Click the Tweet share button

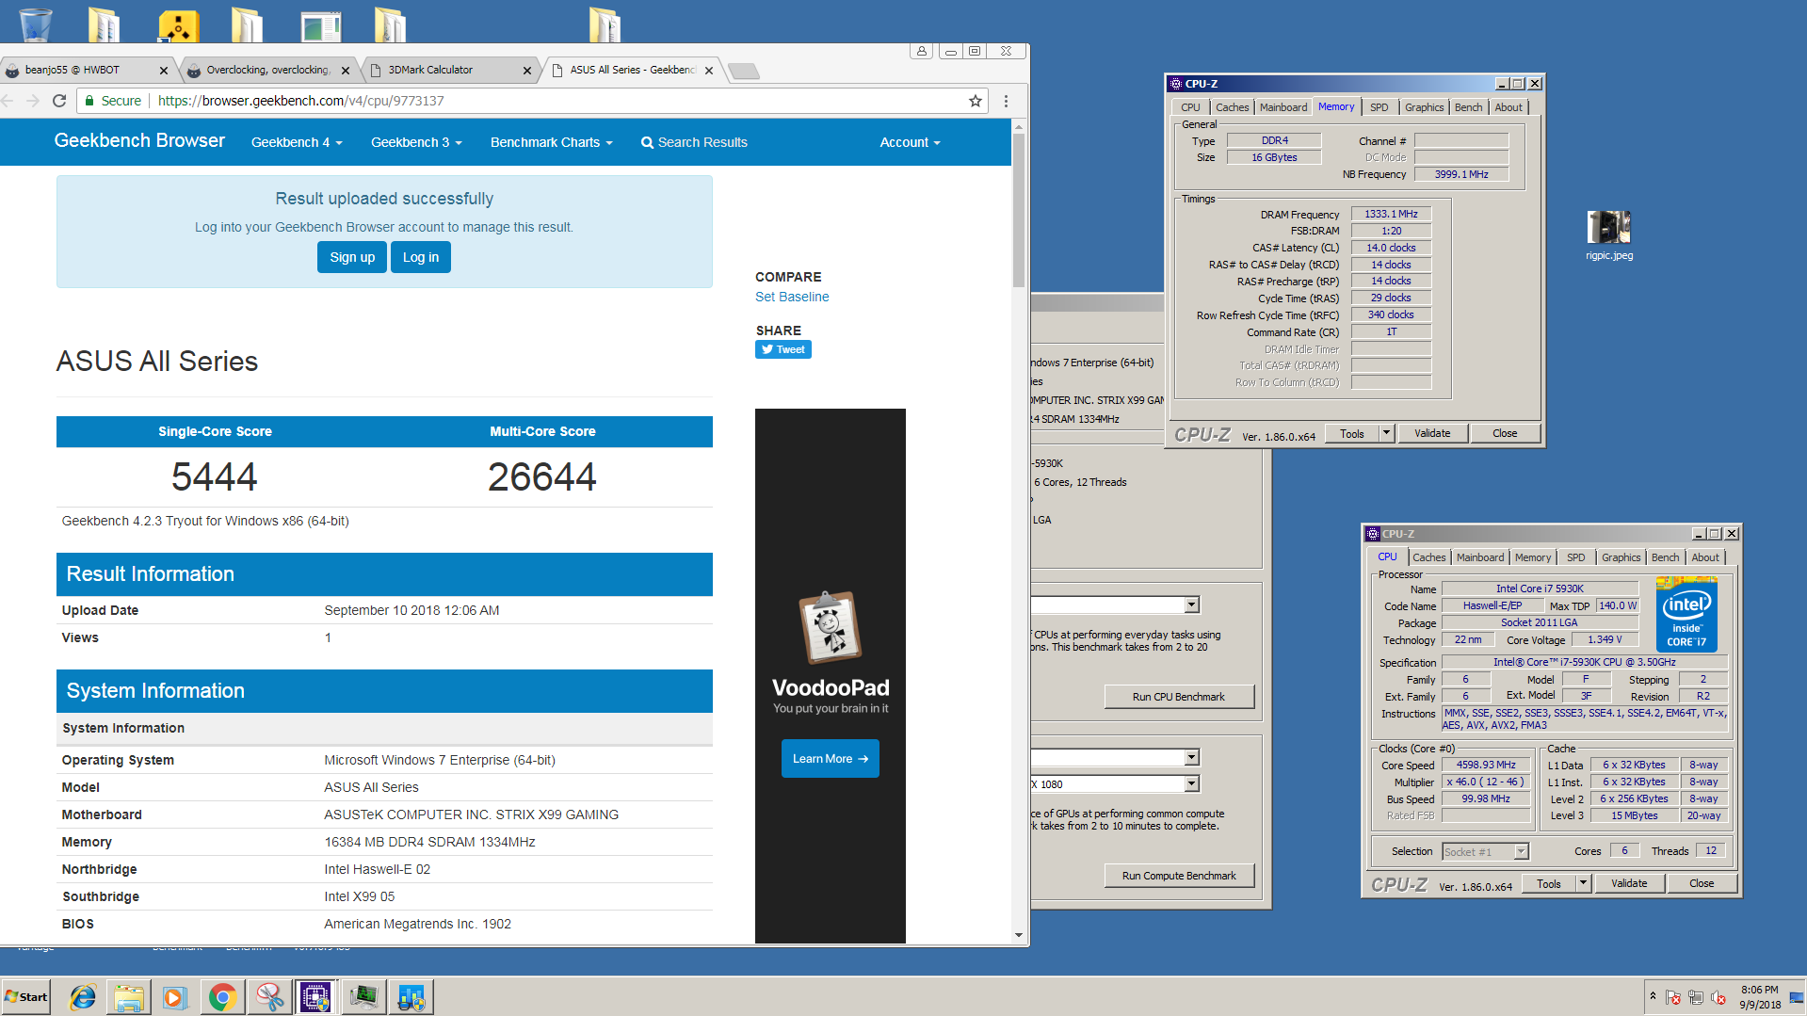[x=783, y=349]
